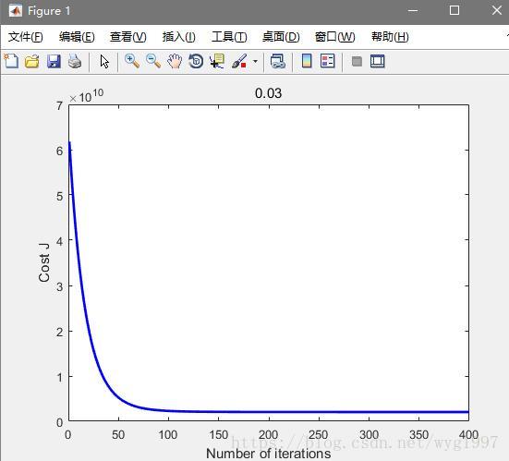Screen dimensions: 509x461
Task: Insert a legend using the toolbar icon
Action: 328,61
